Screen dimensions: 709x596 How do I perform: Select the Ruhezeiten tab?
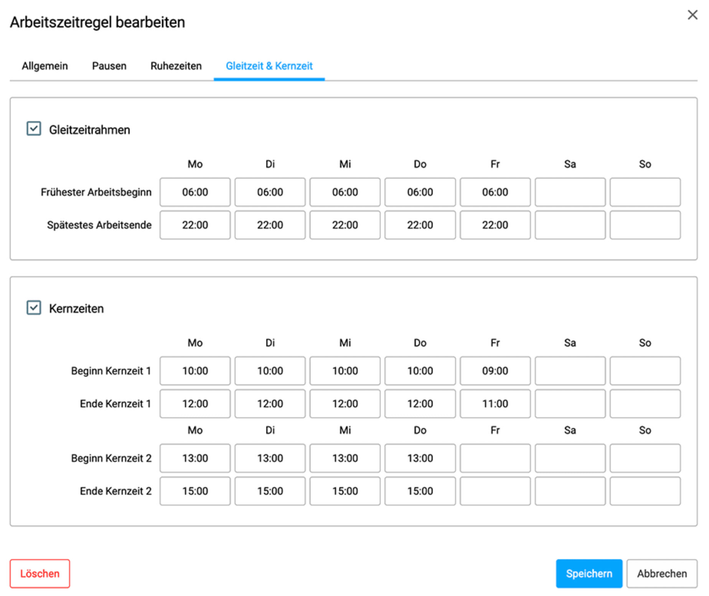click(176, 66)
